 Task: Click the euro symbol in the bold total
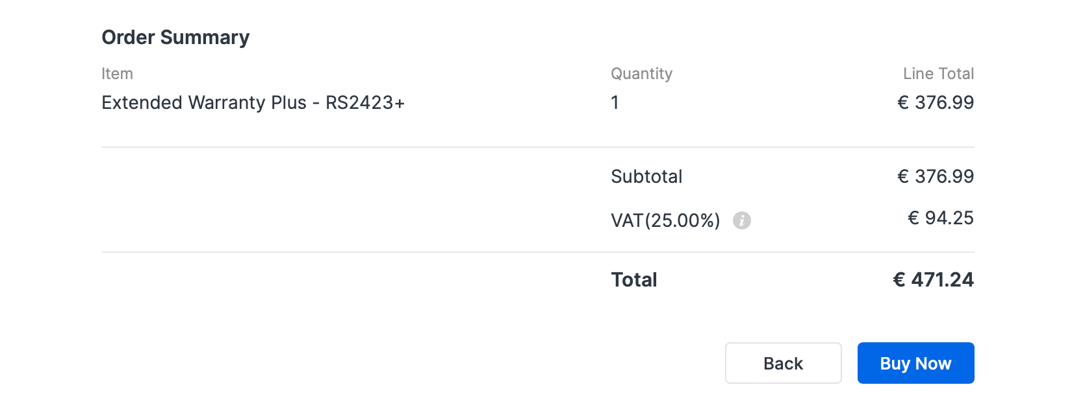tap(899, 280)
